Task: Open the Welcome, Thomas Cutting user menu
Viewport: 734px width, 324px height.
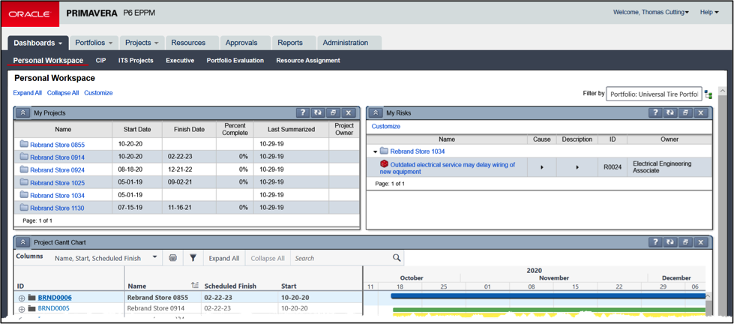Action: 651,12
